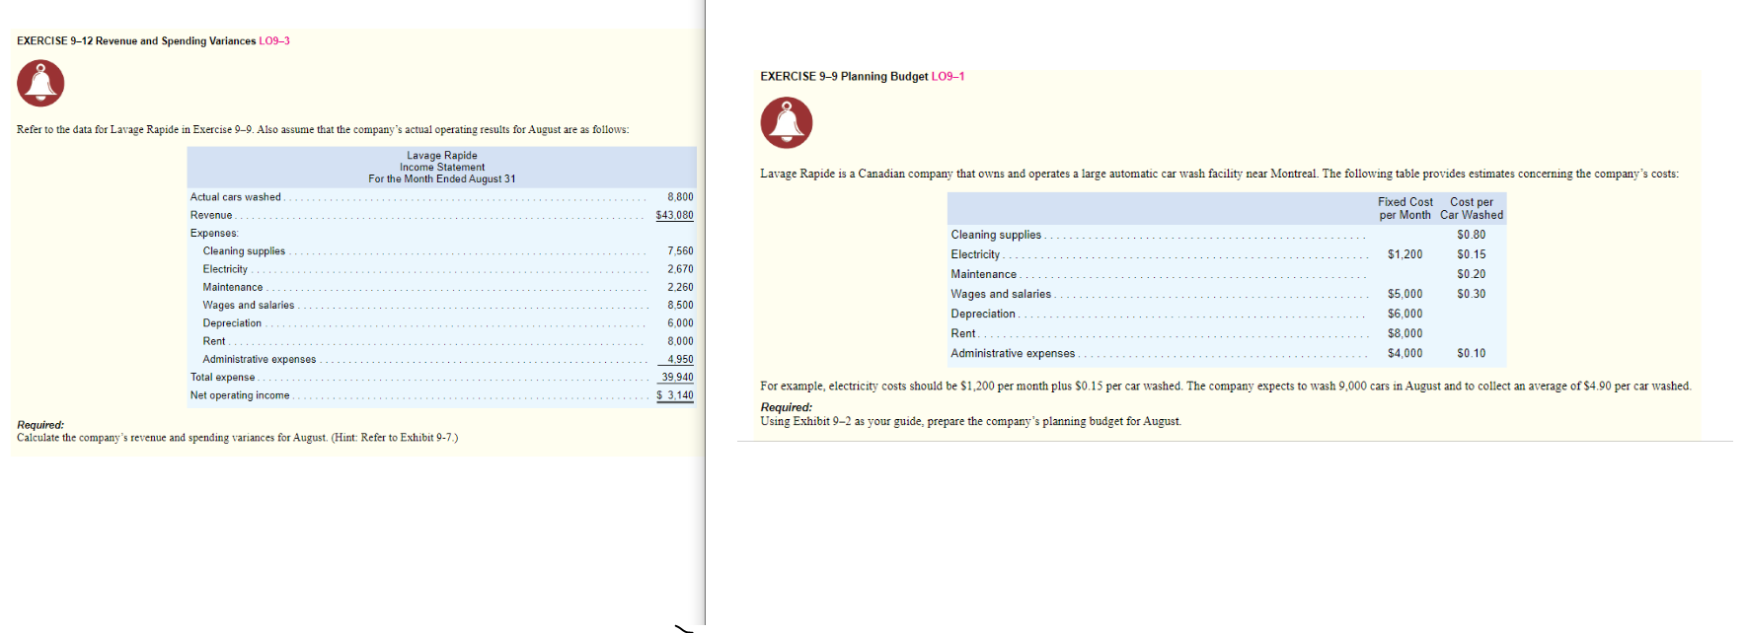Click cleaning supplies cost per car $0.80
1746x633 pixels.
[1471, 235]
